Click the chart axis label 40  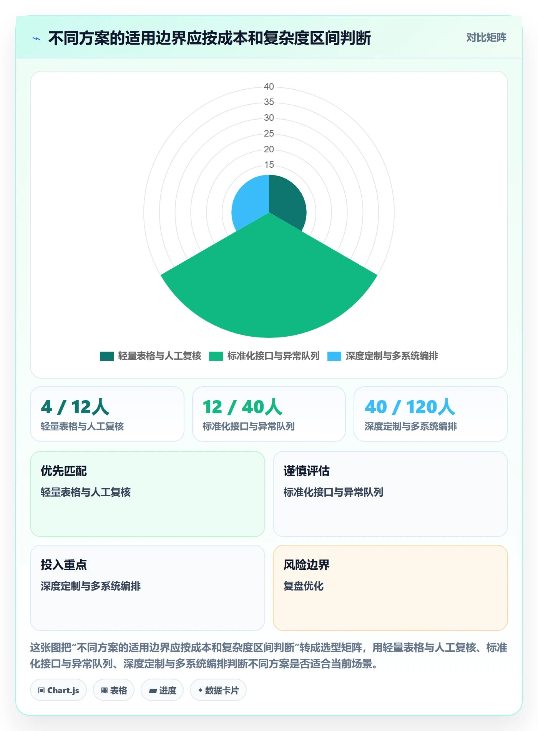269,87
